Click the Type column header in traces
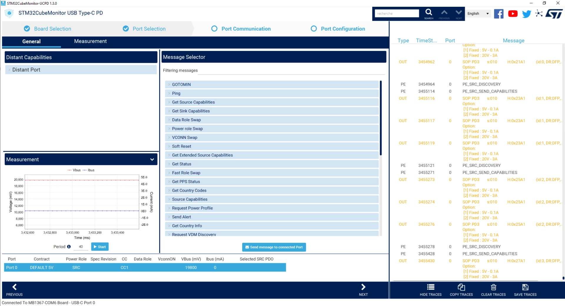Screen dimensions: 565x306 [403, 41]
